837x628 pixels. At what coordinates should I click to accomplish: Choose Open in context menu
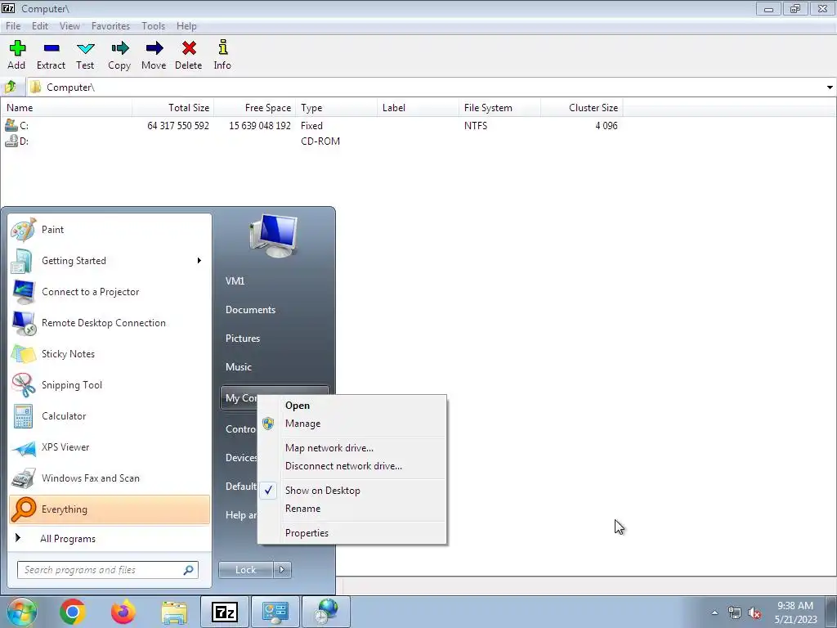351,406
